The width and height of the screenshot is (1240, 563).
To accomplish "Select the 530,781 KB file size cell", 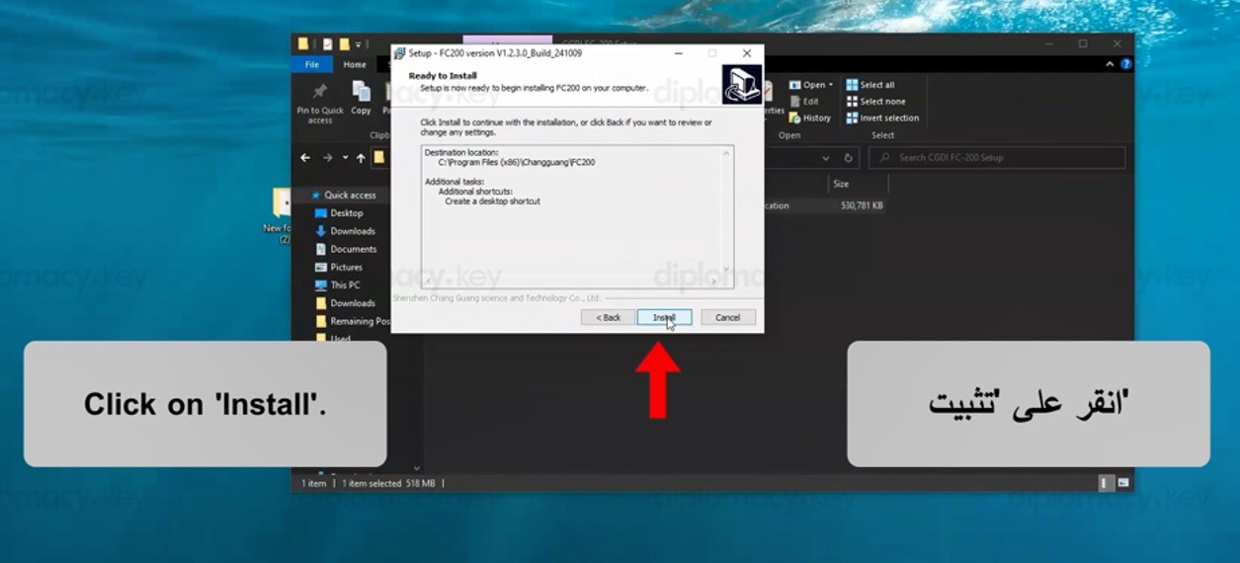I will point(862,206).
